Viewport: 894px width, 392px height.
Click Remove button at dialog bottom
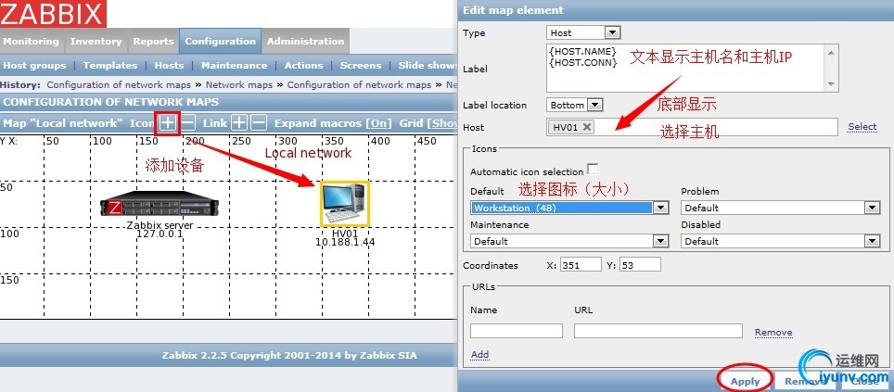[804, 381]
